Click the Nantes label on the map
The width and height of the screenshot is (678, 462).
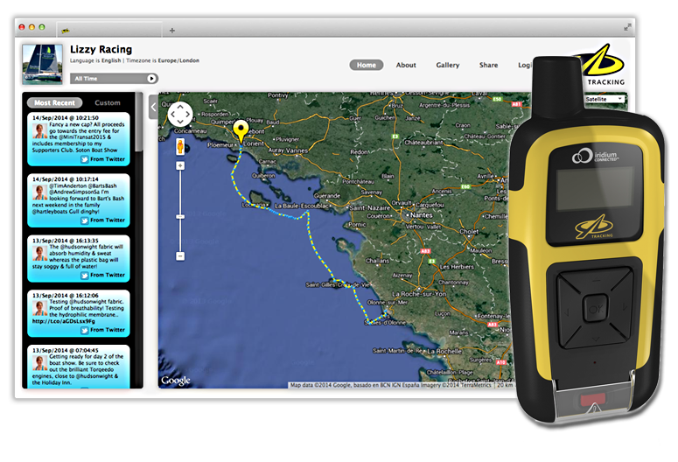point(421,215)
